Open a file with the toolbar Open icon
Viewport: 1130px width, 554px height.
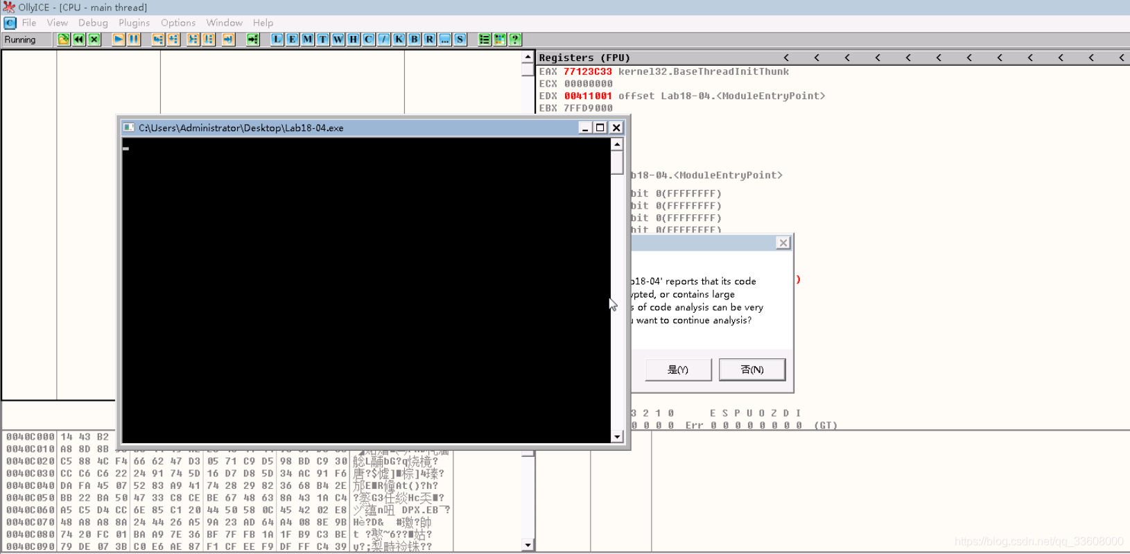(64, 40)
